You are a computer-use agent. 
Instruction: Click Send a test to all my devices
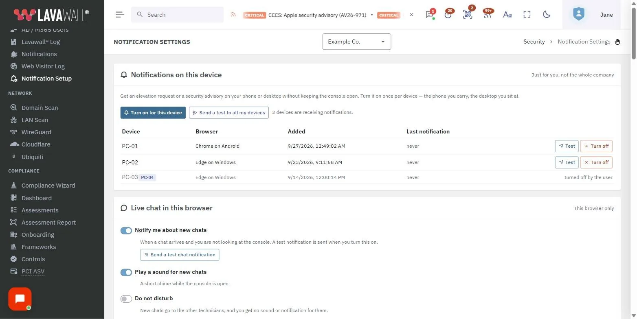click(x=229, y=113)
